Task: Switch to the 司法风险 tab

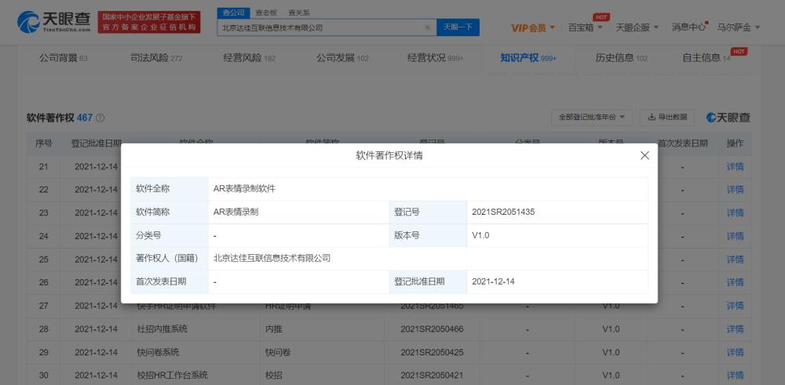Action: click(x=156, y=58)
